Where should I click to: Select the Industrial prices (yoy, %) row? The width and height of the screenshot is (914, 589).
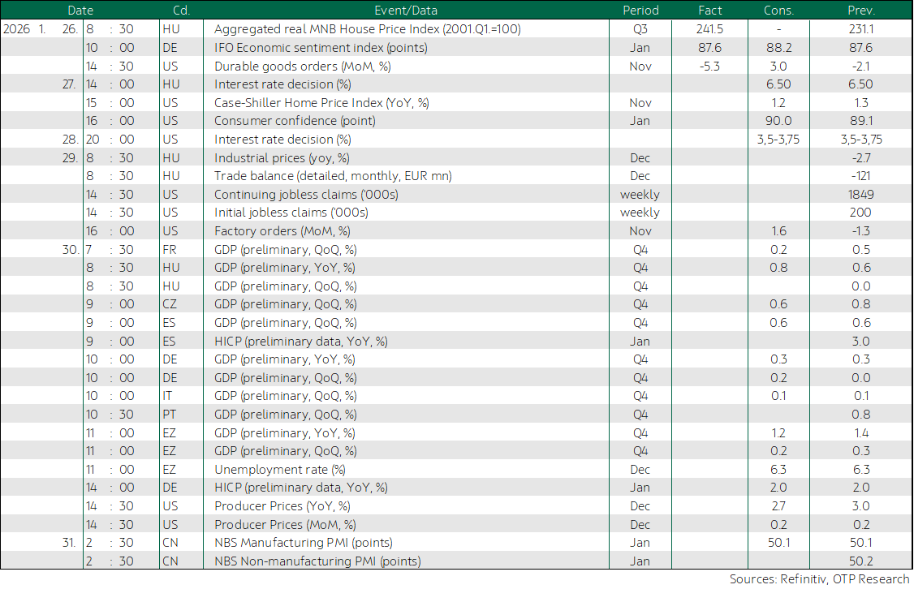[456, 158]
